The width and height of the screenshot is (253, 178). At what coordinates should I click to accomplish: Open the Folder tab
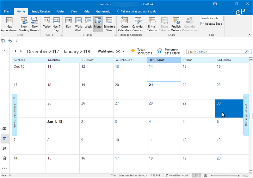tap(60, 11)
